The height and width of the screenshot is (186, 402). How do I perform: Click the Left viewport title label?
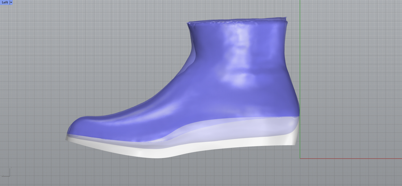tap(5, 2)
